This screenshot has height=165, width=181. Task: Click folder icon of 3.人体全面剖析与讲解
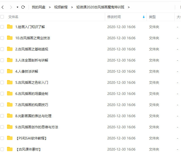[10, 60]
